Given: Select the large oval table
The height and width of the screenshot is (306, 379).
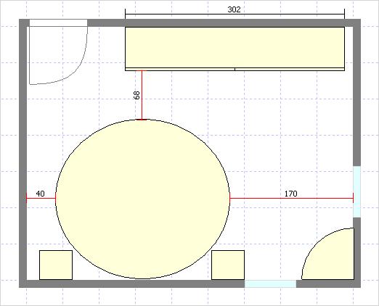Looking at the screenshot, I should pos(142,199).
